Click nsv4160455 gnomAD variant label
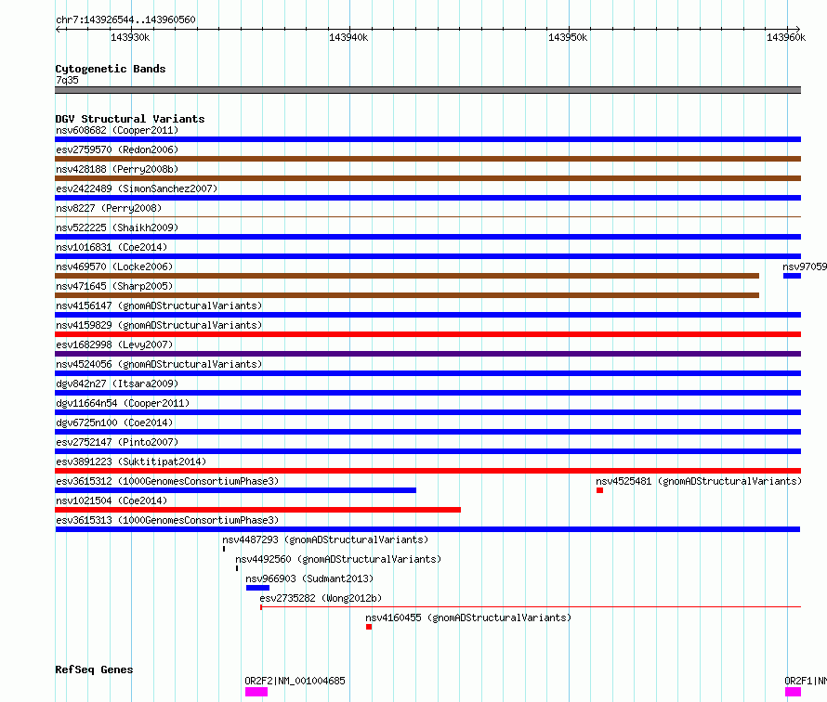The width and height of the screenshot is (827, 702). tap(468, 617)
